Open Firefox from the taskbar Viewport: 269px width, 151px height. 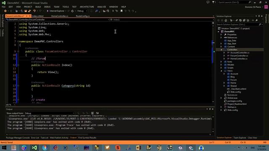45,148
